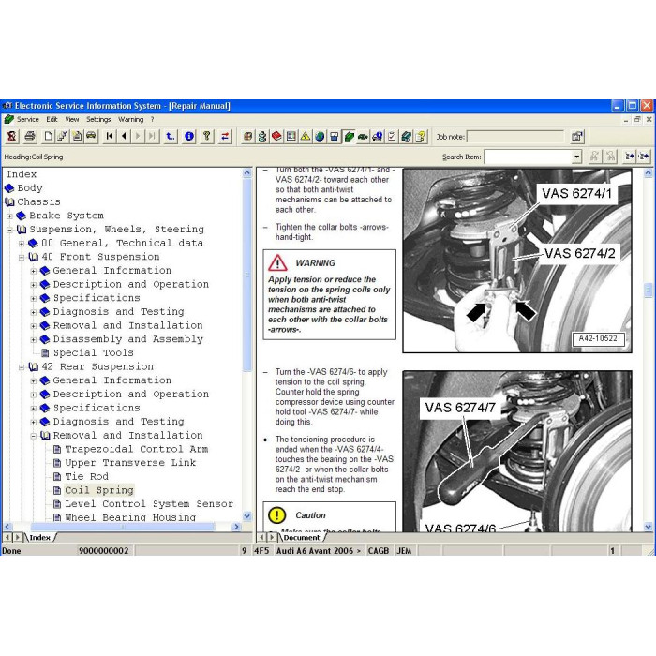This screenshot has height=656, width=656.
Task: Collapse the 40 Front Suspension node
Action: coord(22,258)
